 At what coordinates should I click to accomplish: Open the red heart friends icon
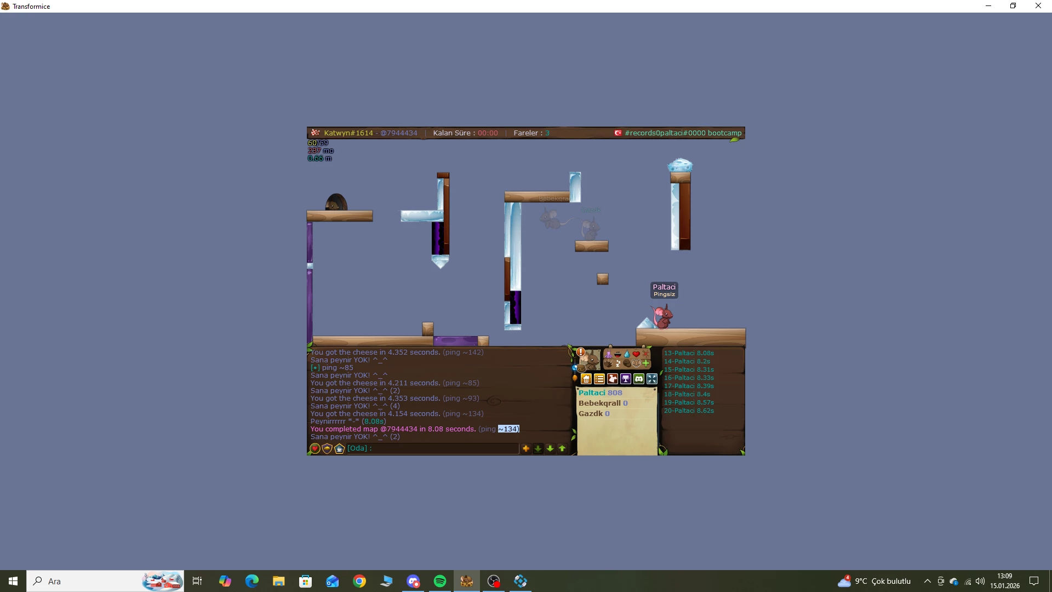tap(315, 449)
